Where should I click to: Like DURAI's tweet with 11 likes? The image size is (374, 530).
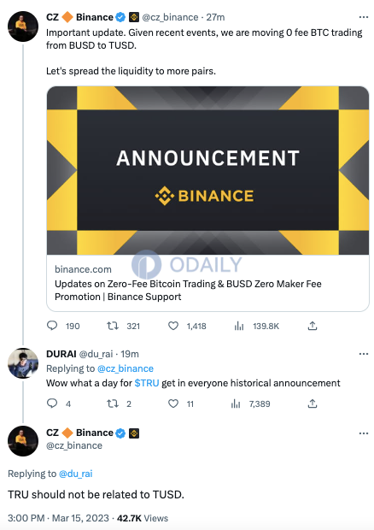tap(173, 403)
